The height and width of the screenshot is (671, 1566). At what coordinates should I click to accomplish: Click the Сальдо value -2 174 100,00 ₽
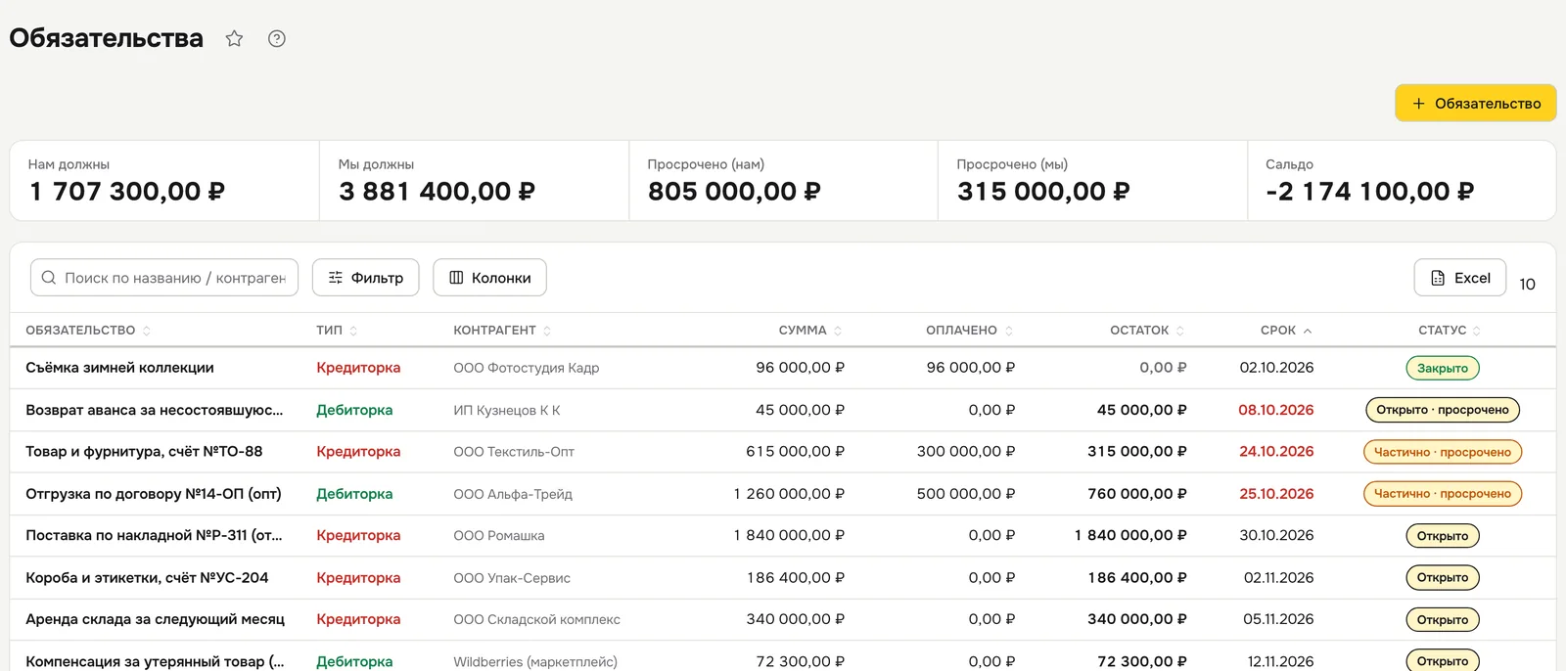click(1369, 192)
